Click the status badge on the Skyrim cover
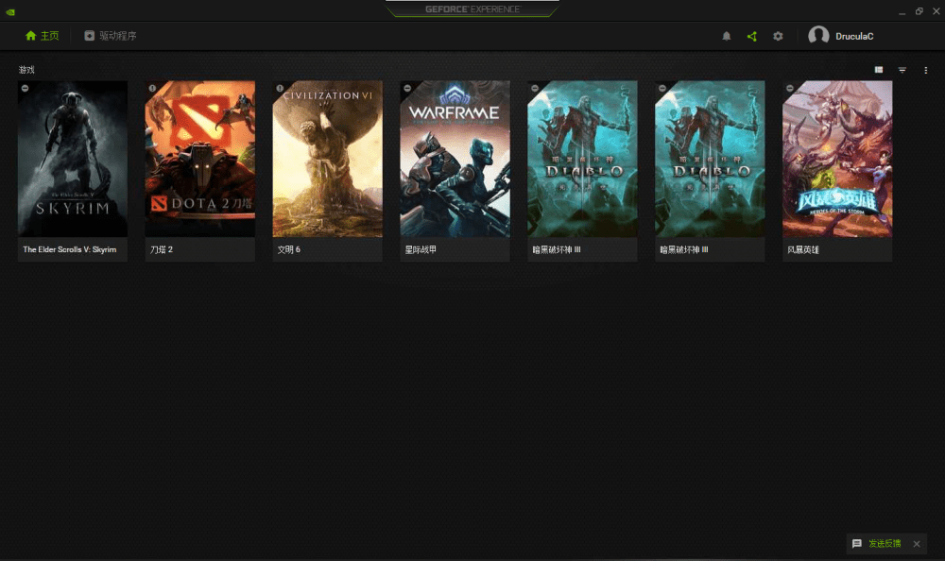The width and height of the screenshot is (945, 561). point(25,88)
